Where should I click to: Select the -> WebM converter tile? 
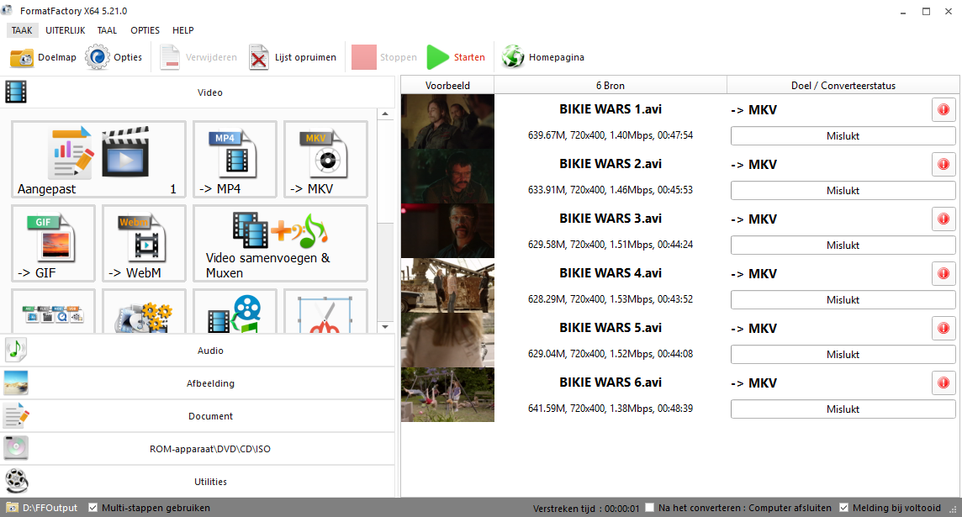[144, 244]
